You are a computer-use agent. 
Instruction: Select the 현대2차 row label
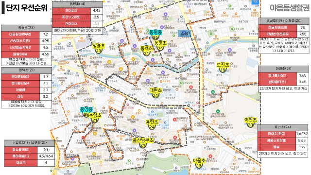(71, 11)
